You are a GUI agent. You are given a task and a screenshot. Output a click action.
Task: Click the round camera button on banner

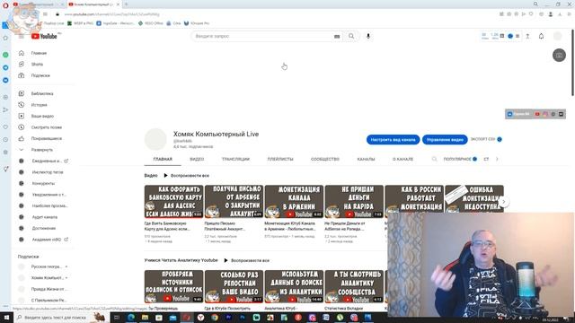pyautogui.click(x=559, y=56)
